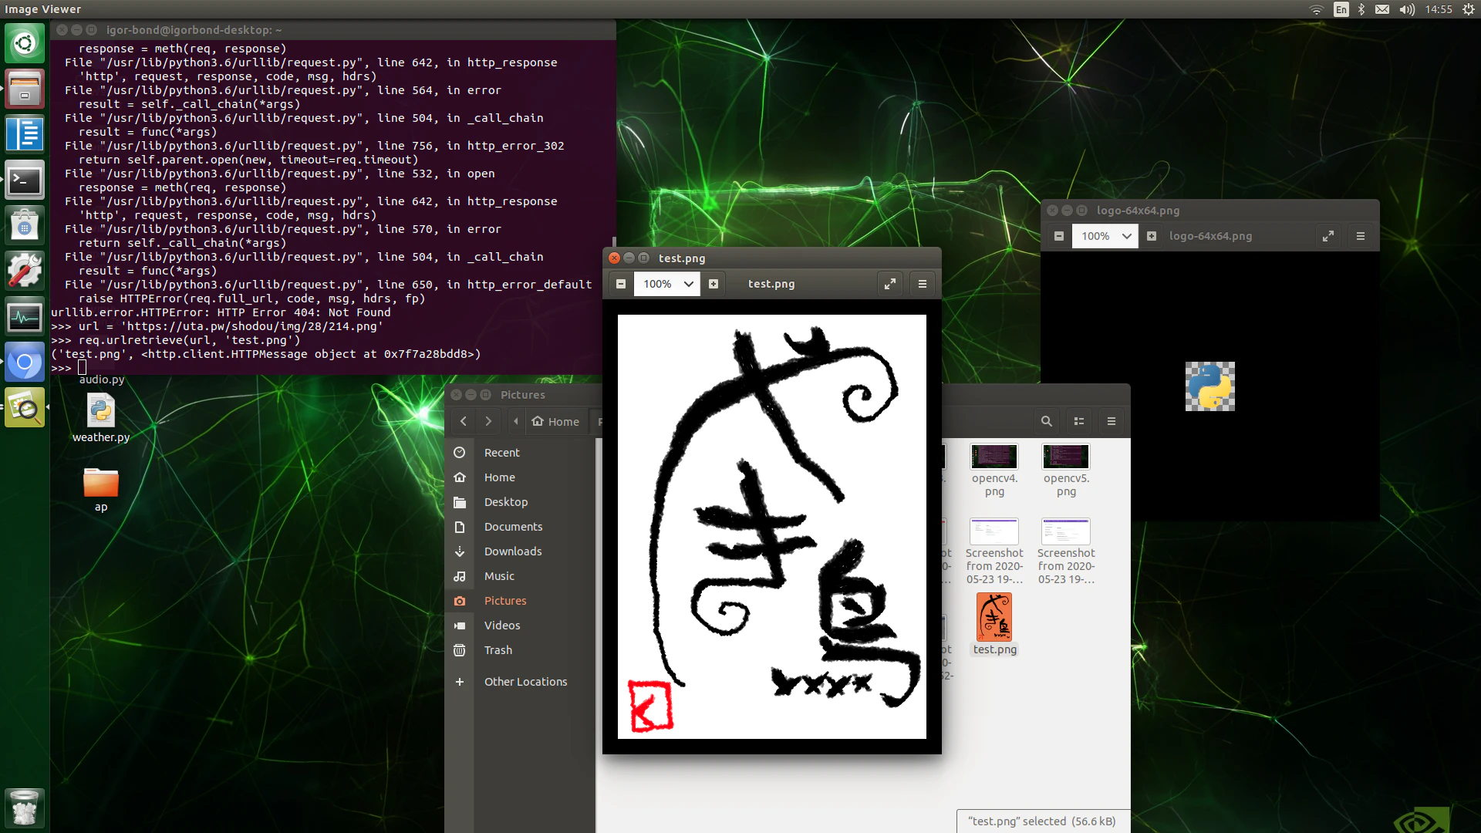This screenshot has height=833, width=1481.
Task: Open Files window hamburger menu
Action: tap(1112, 421)
